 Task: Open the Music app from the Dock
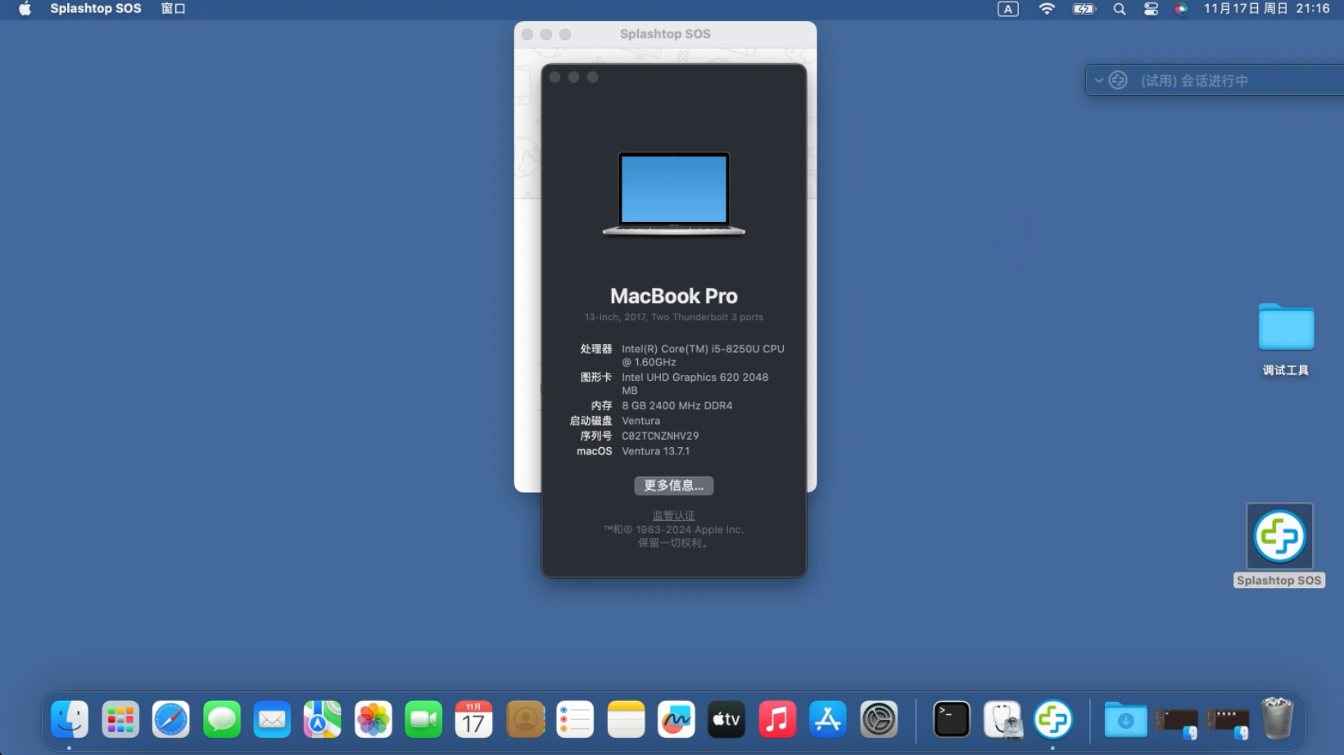click(x=776, y=720)
